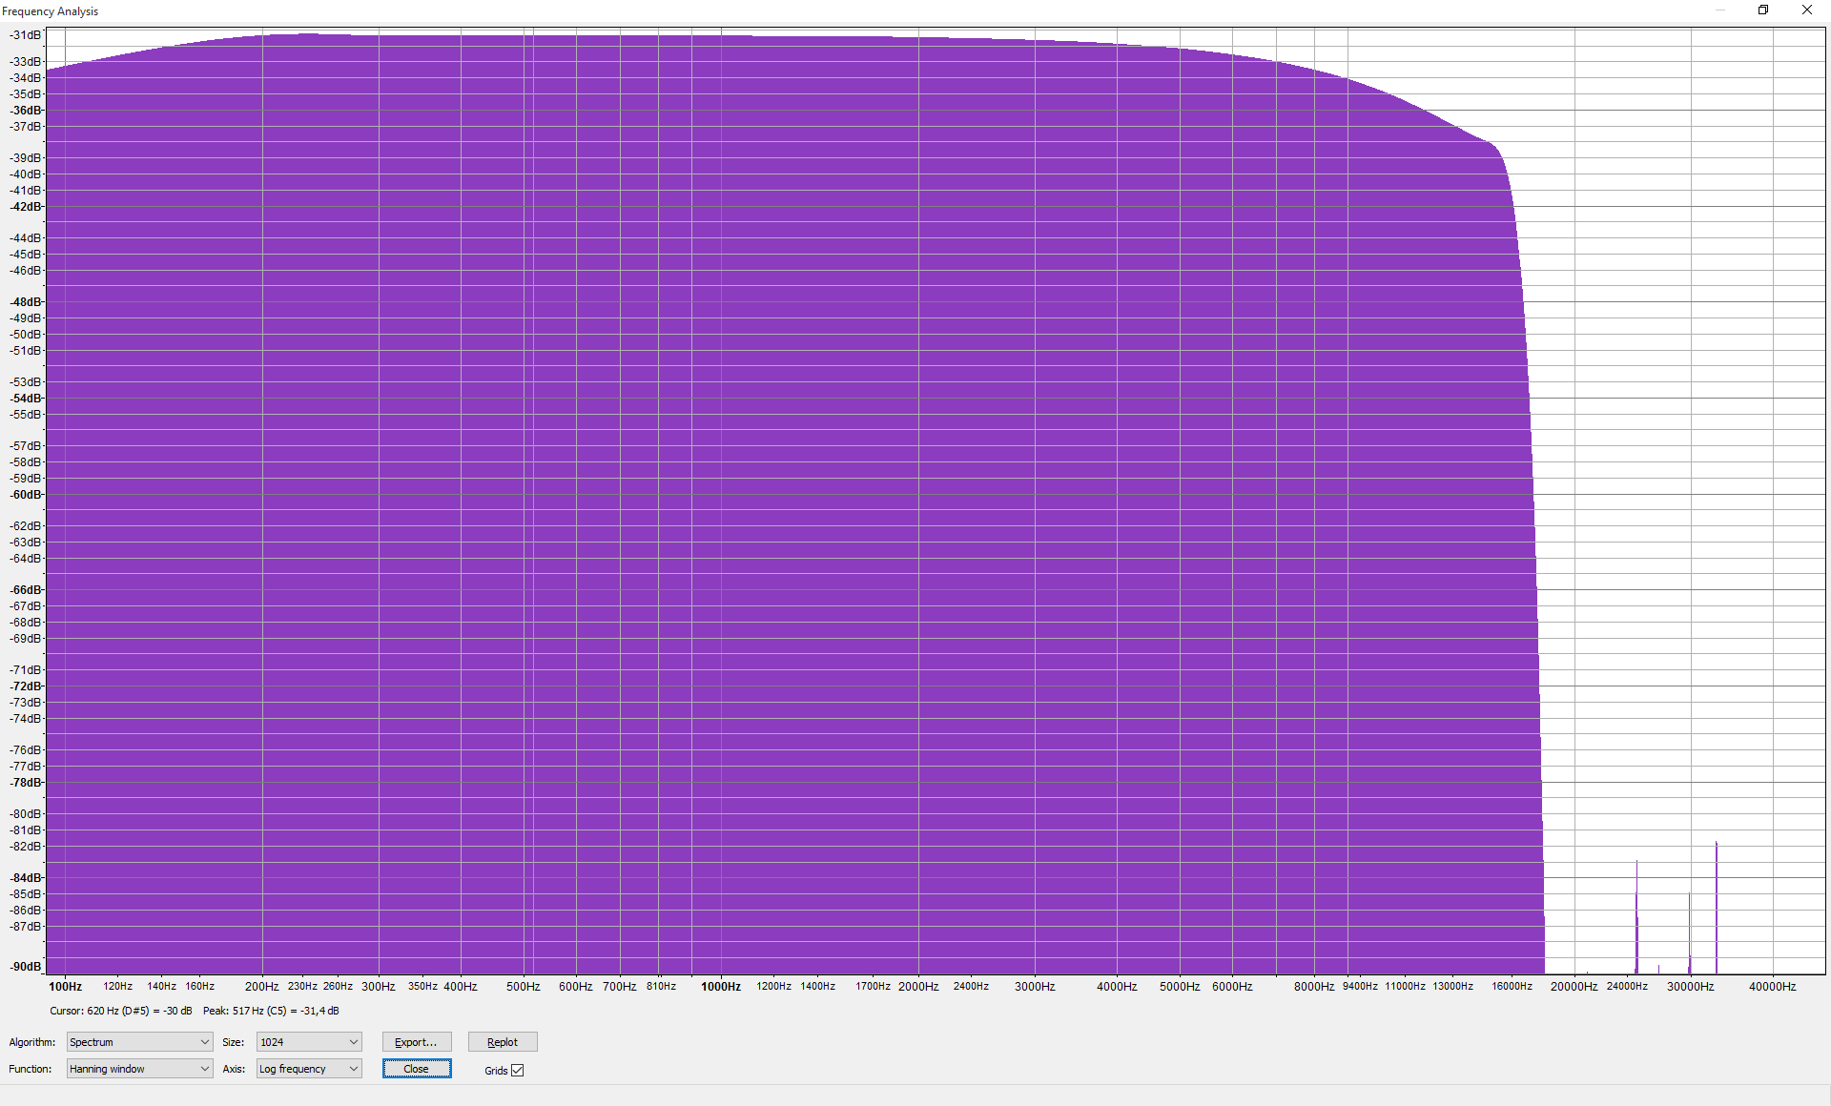The height and width of the screenshot is (1106, 1831).
Task: Click the -84dB scale label
Action: tap(26, 878)
